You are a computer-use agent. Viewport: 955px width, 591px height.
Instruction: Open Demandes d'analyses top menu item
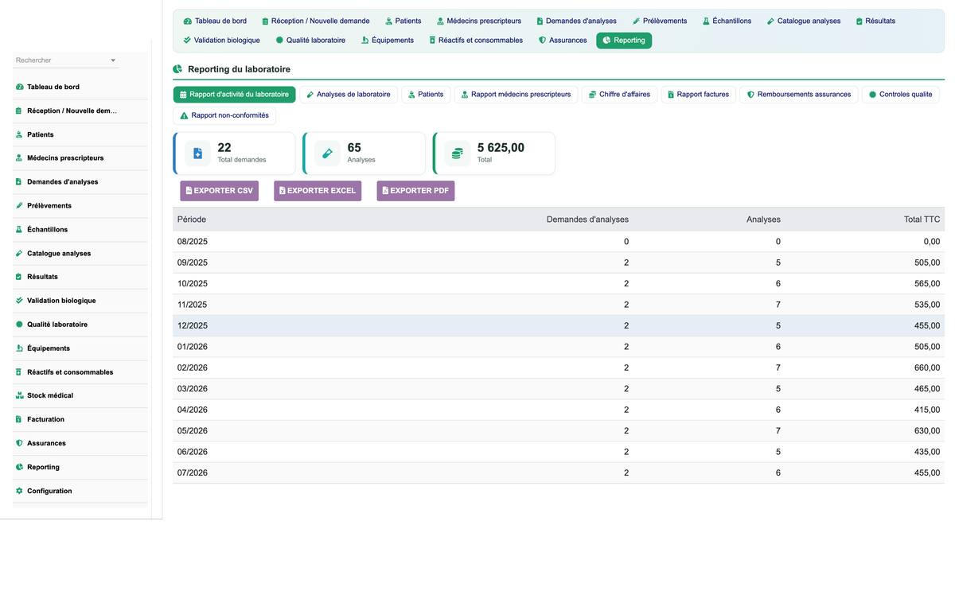[577, 21]
